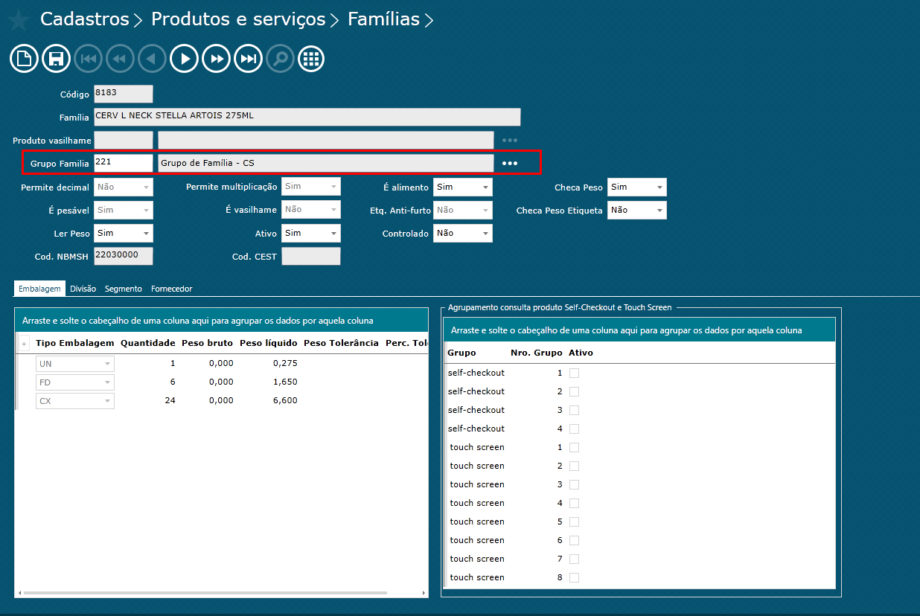Open Famílias breadcrumb
The image size is (920, 616).
(384, 19)
